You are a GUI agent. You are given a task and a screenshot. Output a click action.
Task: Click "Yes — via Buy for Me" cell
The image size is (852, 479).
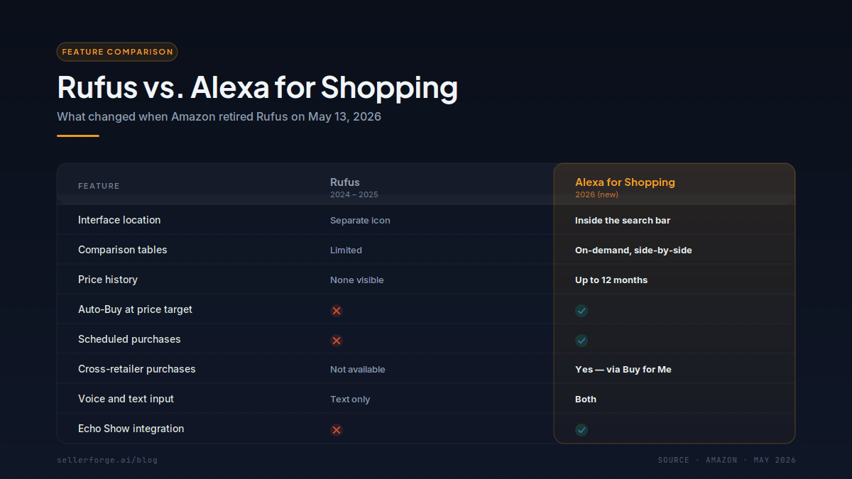623,370
